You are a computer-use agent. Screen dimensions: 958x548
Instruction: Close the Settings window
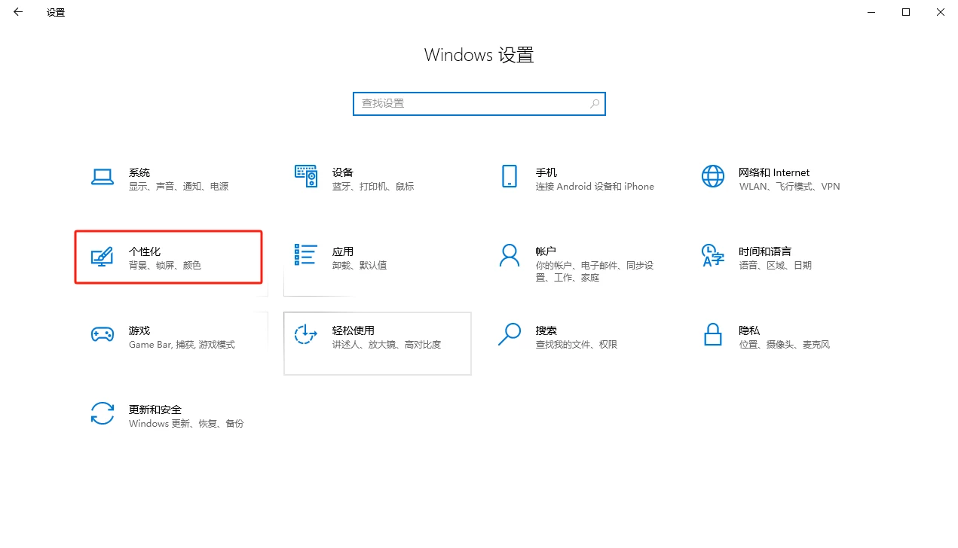coord(941,12)
